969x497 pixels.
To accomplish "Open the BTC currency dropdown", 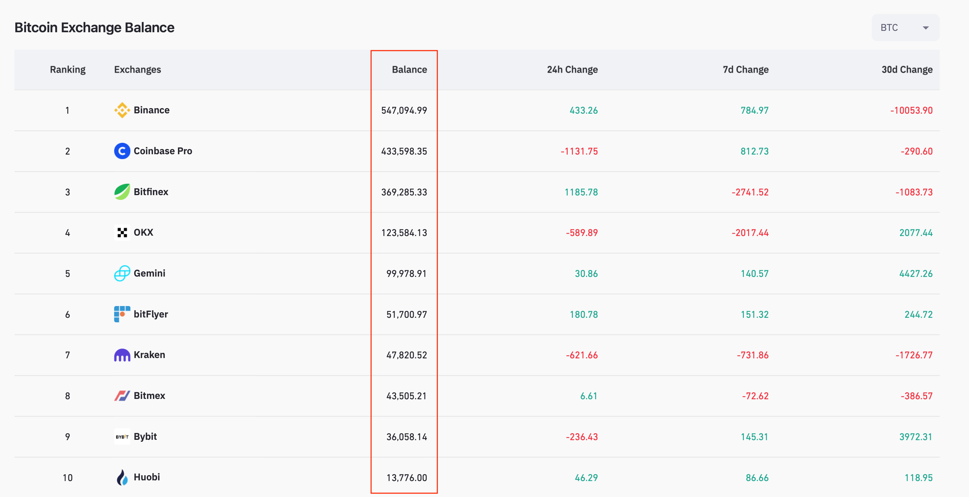I will 905,28.
